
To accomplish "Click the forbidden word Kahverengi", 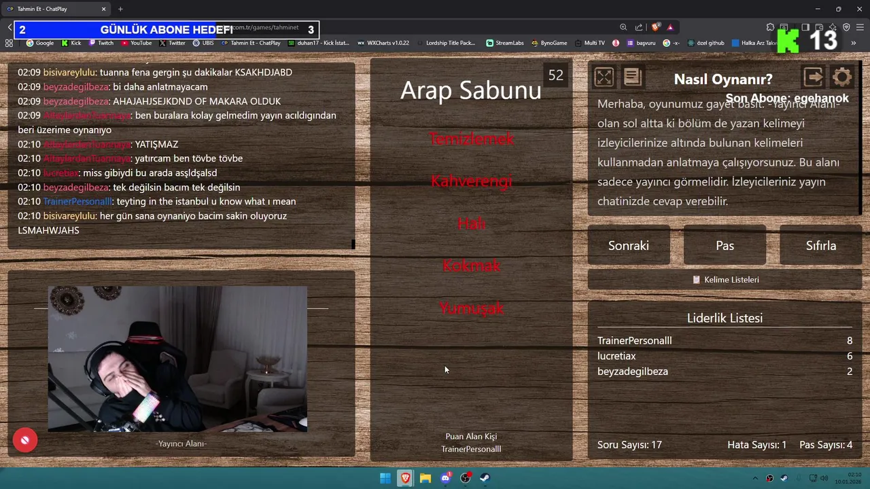I will pyautogui.click(x=471, y=181).
